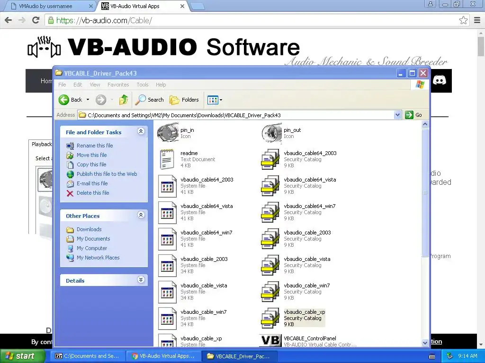Select vbaudio_cable_2003 Security Catalog icon

pyautogui.click(x=270, y=239)
